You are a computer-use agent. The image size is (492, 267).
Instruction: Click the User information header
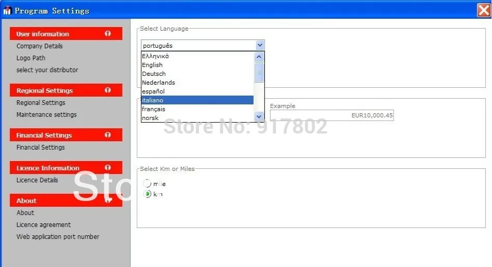pyautogui.click(x=66, y=34)
